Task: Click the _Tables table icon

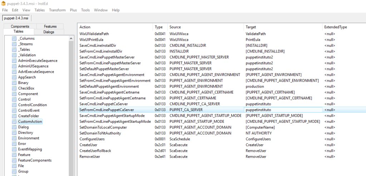Action: click(x=14, y=49)
